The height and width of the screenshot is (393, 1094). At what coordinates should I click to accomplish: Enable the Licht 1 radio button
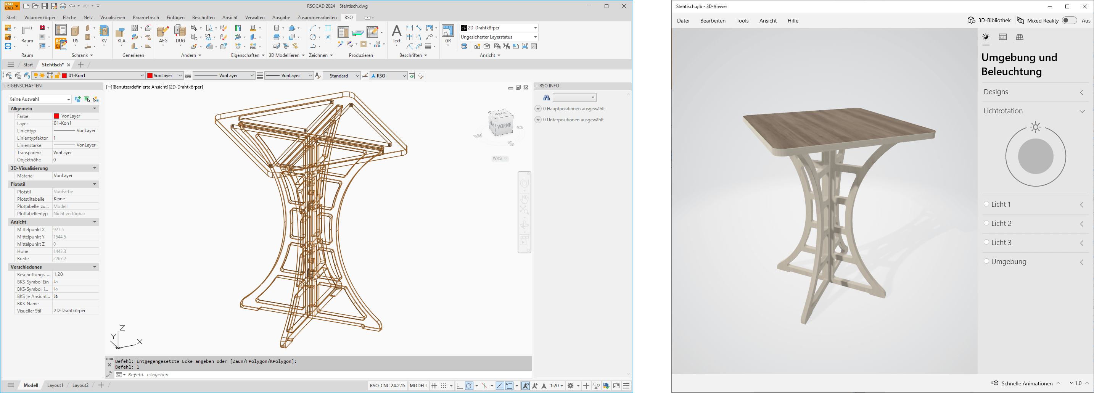[x=986, y=204]
